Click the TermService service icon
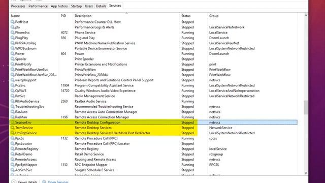 coord(12,128)
